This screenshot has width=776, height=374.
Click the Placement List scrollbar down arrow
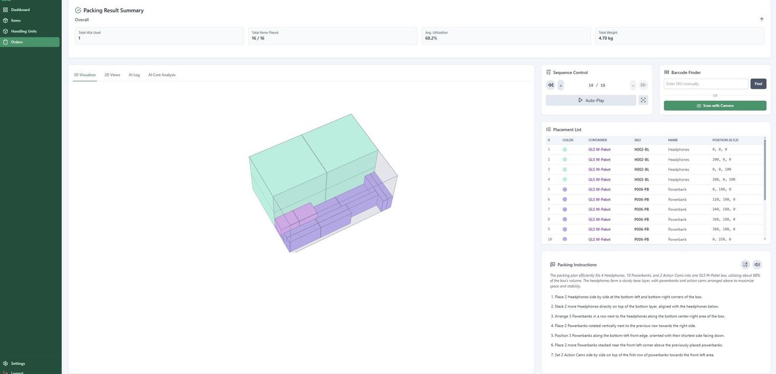point(765,239)
